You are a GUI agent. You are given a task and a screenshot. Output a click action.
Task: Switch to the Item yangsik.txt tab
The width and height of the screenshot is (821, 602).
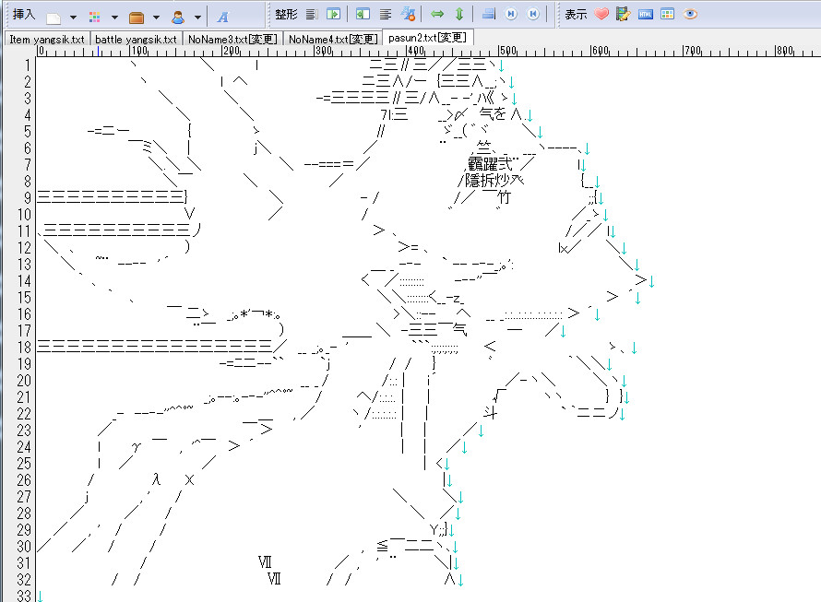(x=45, y=39)
